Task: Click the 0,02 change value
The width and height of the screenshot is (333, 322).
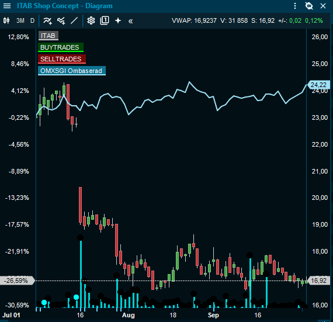Action: tap(295, 20)
